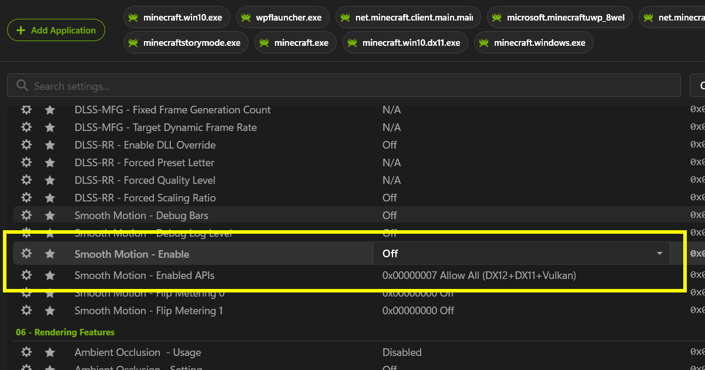Click the magnifier icon in the search box
This screenshot has height=370, width=705.
point(22,86)
